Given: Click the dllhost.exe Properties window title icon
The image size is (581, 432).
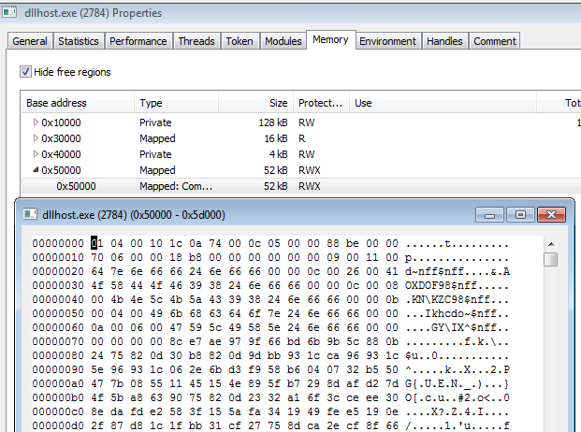Looking at the screenshot, I should [11, 13].
